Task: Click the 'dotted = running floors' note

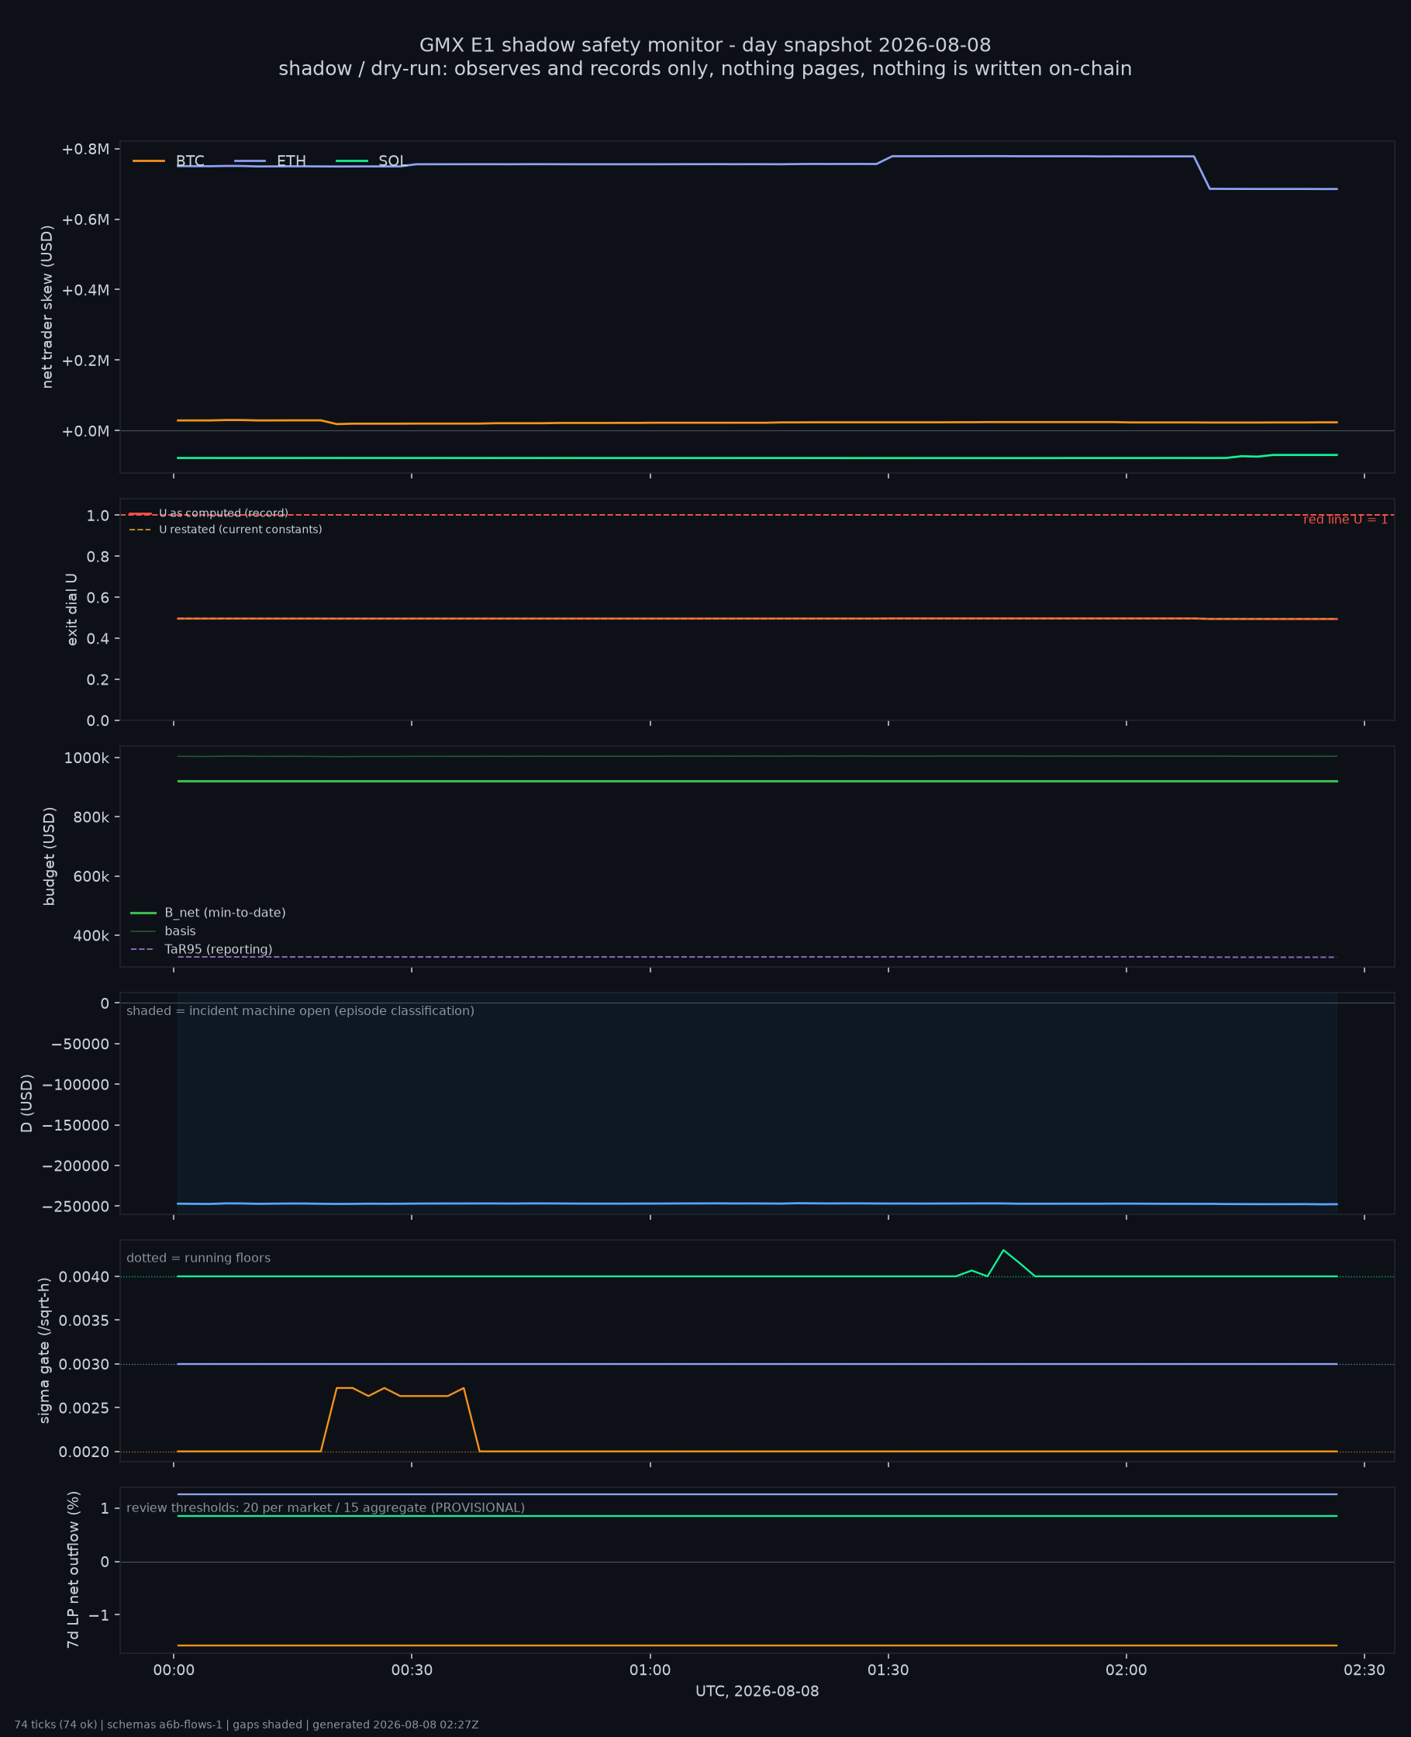Action: [198, 1259]
